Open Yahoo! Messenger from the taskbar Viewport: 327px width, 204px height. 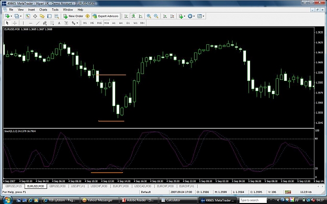pos(100,200)
